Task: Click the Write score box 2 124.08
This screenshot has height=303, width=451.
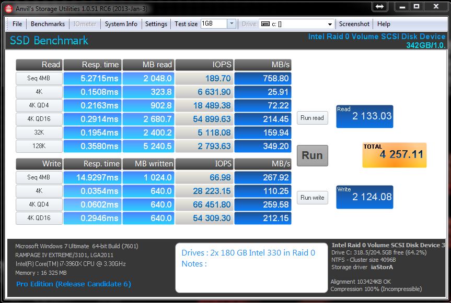Action: click(364, 197)
